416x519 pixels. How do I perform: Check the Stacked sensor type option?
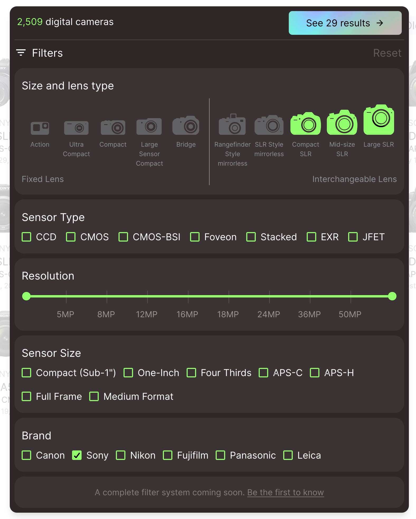pos(251,237)
